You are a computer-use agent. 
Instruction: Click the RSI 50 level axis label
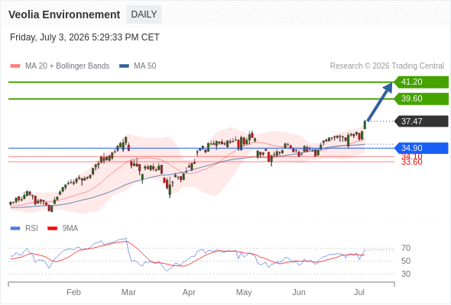(406, 261)
